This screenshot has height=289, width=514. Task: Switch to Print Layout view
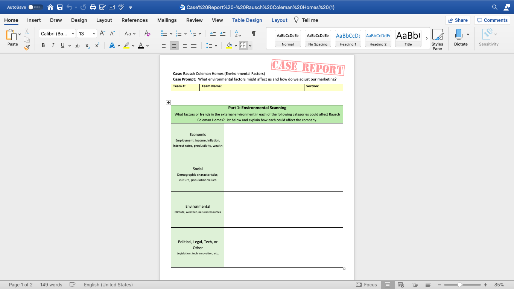pos(387,285)
